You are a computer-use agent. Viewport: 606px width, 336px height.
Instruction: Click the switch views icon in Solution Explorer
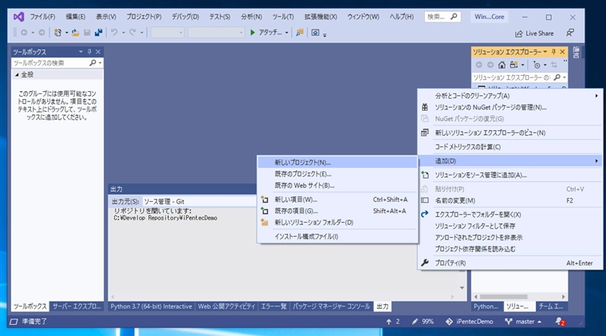(514, 65)
